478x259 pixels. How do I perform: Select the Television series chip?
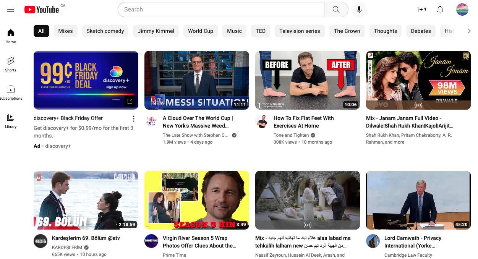300,31
